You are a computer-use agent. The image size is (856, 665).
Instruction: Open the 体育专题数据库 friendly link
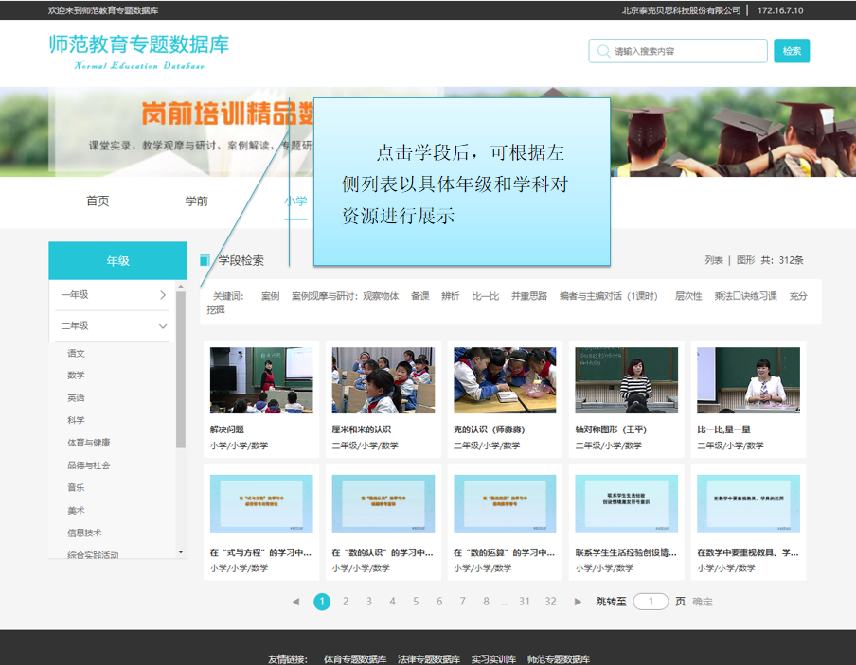pyautogui.click(x=355, y=658)
